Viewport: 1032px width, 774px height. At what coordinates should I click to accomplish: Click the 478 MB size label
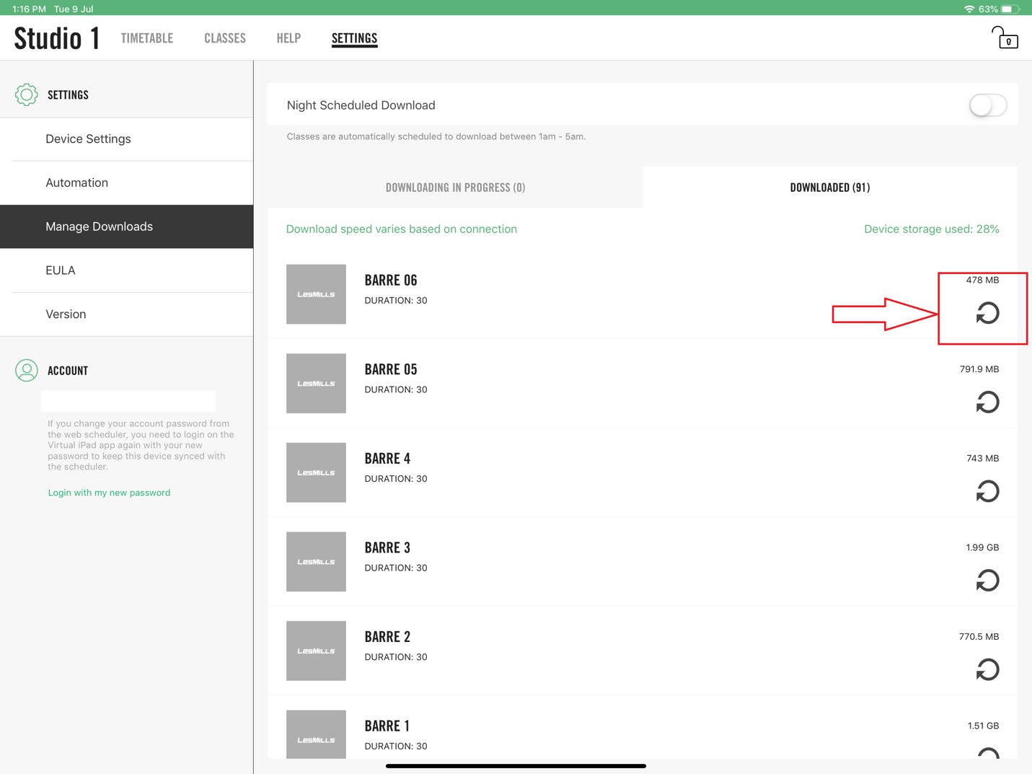coord(982,280)
